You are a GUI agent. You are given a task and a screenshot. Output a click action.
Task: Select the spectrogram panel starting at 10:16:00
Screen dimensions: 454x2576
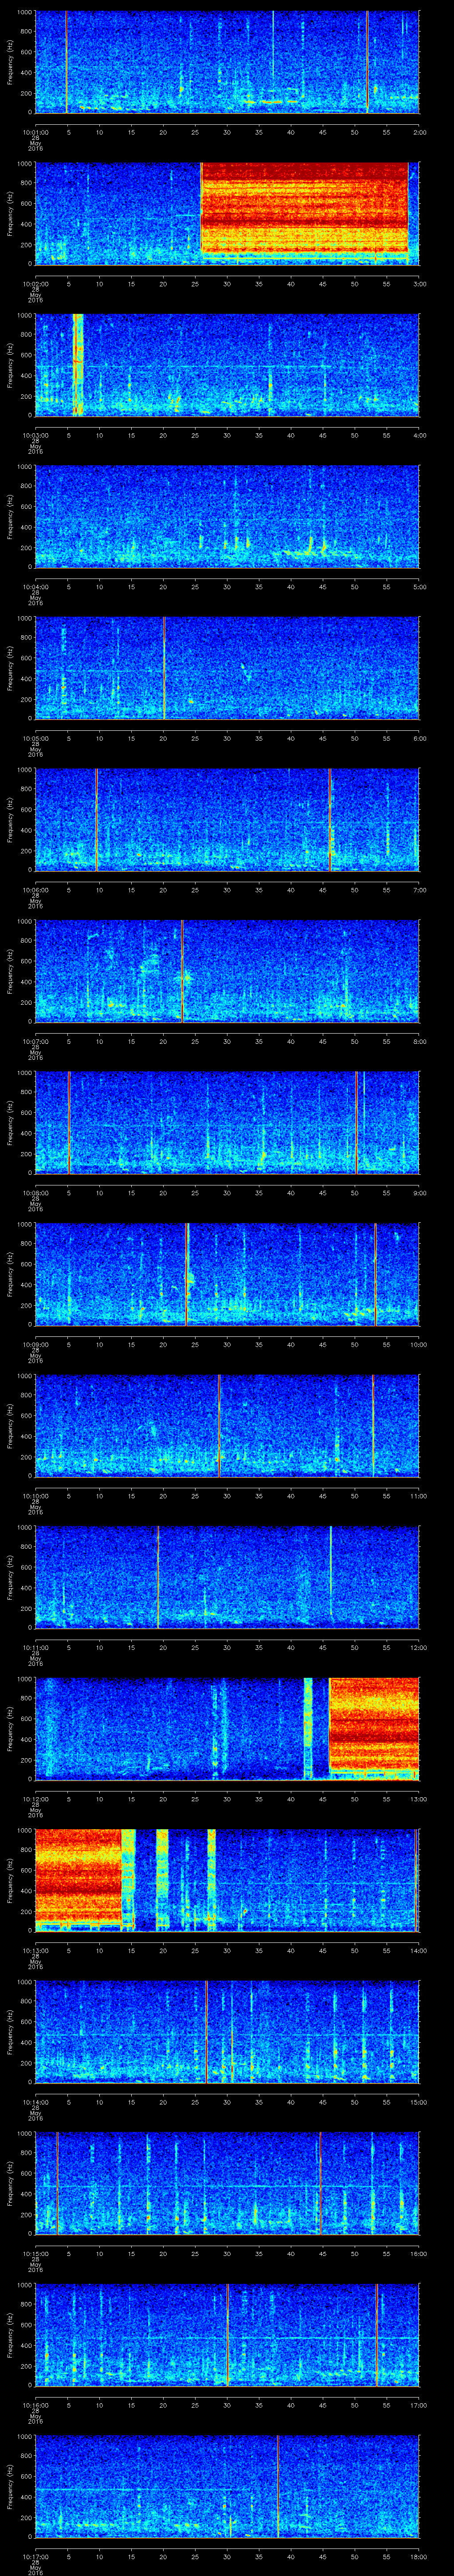pyautogui.click(x=227, y=2334)
